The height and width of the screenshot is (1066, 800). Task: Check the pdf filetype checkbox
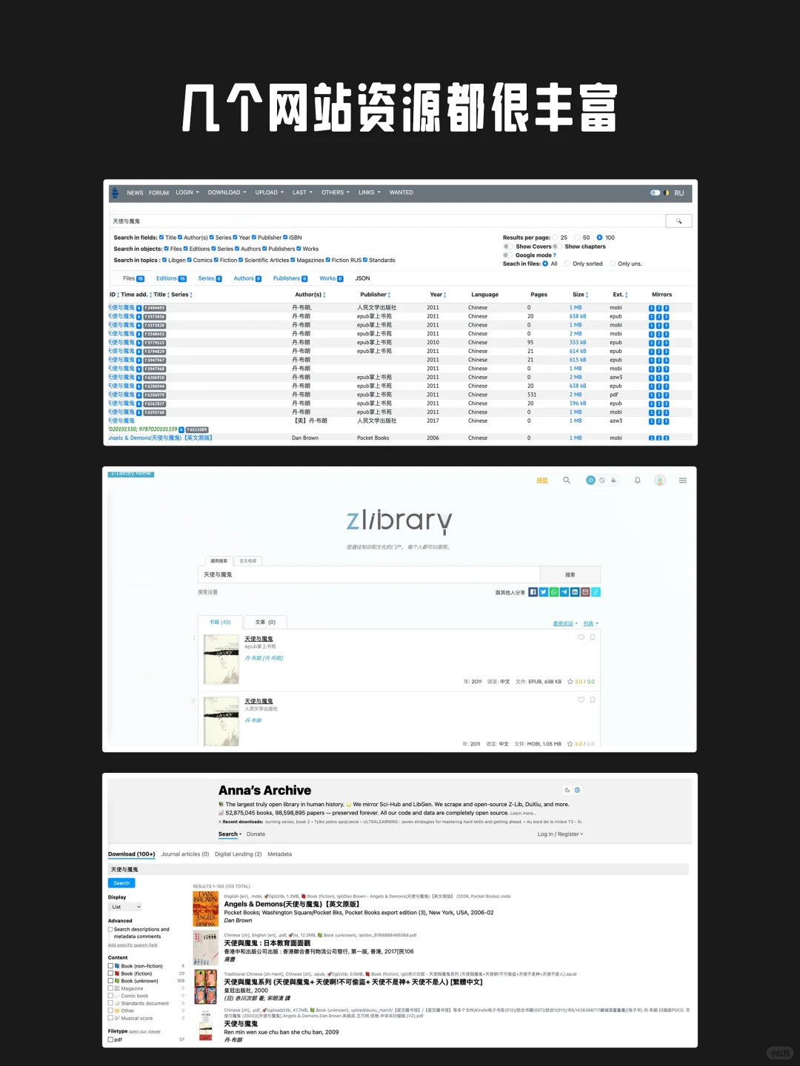(x=110, y=1039)
